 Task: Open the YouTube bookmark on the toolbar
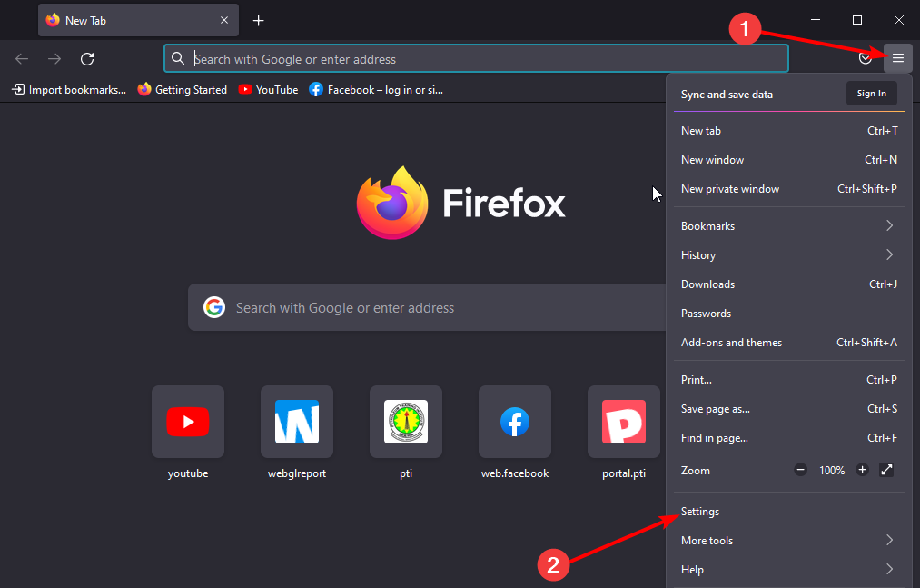tap(268, 89)
